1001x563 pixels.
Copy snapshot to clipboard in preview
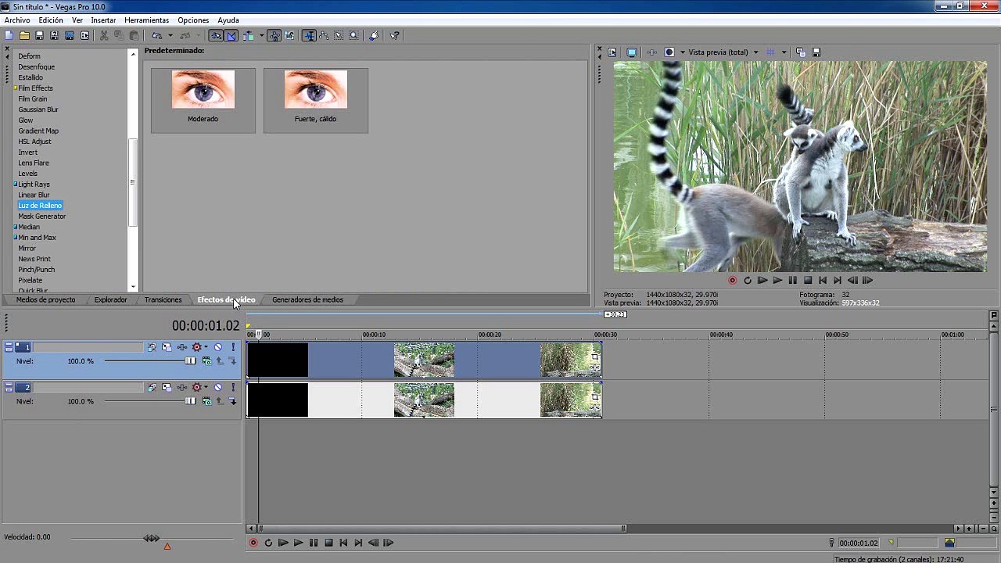pyautogui.click(x=801, y=52)
